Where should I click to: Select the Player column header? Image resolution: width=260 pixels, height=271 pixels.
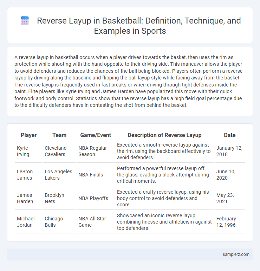coord(29,135)
